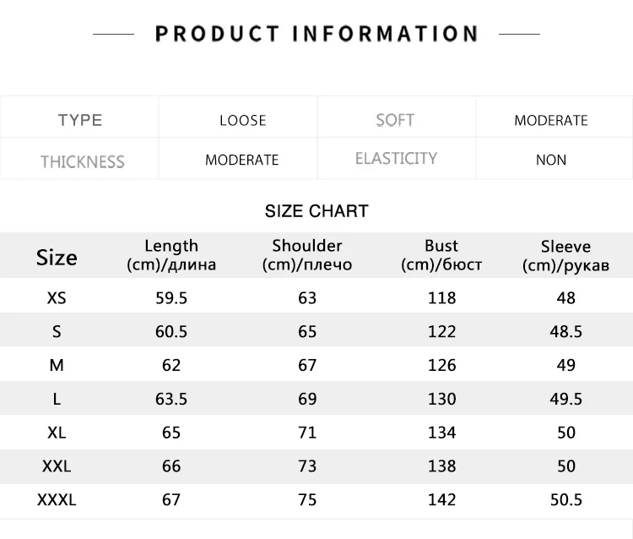Click the M size row label
The width and height of the screenshot is (633, 539).
[57, 365]
